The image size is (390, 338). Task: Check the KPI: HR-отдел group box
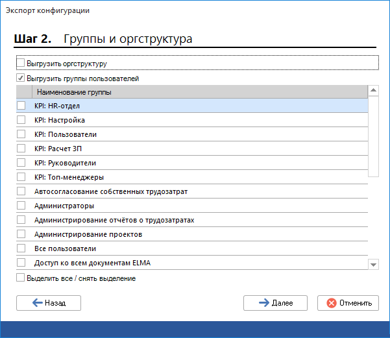(21, 106)
